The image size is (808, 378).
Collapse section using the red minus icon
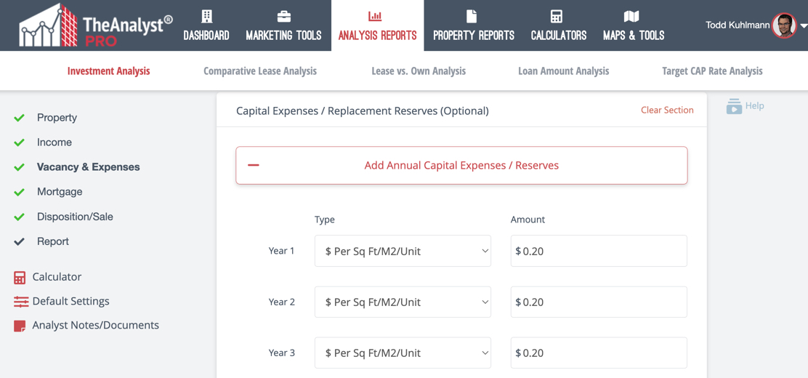point(253,166)
